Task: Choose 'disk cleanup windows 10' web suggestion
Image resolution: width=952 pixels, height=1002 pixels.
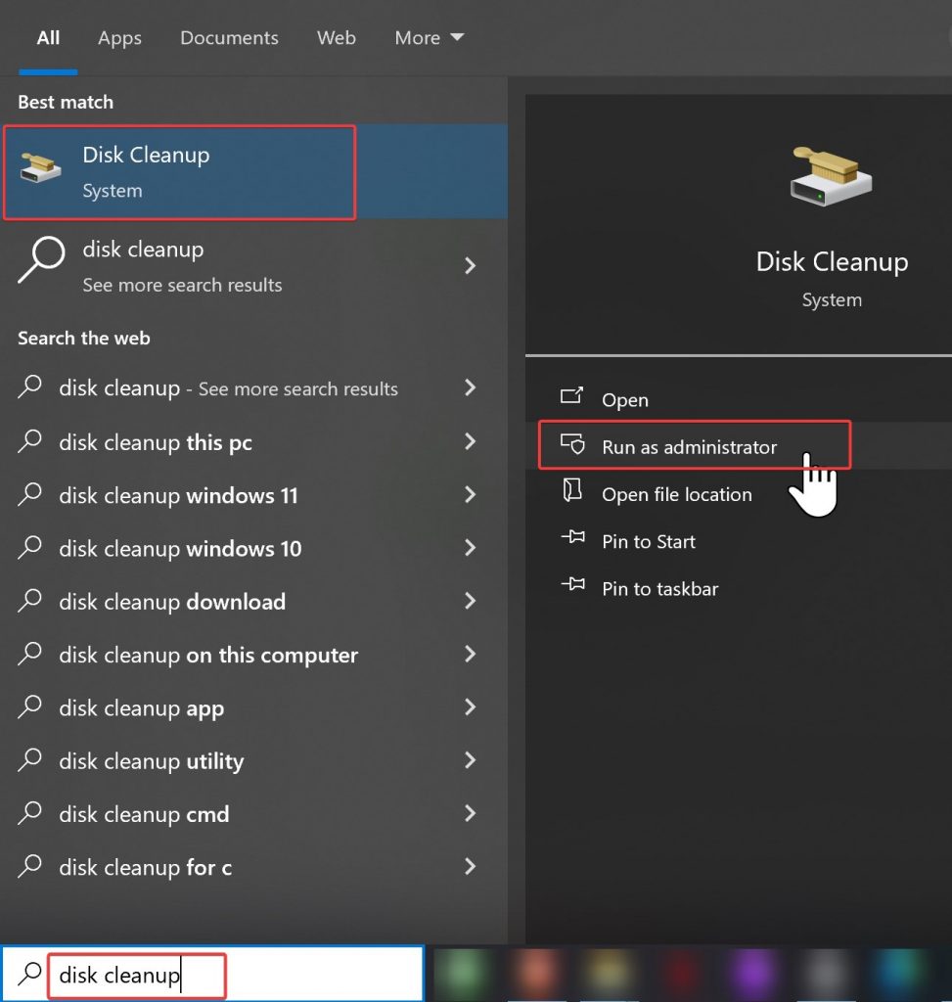Action: click(x=180, y=549)
